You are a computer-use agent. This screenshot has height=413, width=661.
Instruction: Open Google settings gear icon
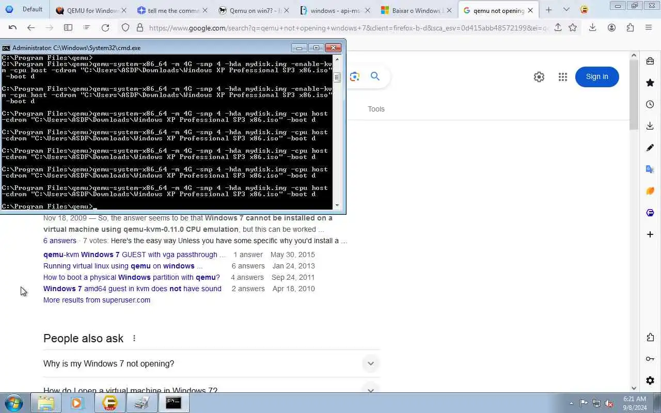coord(539,77)
